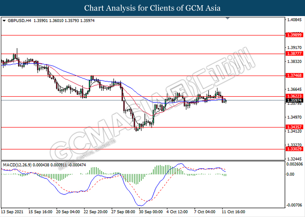Select the MACD 0.00 scale level
The image size is (305, 217).
[x=291, y=174]
